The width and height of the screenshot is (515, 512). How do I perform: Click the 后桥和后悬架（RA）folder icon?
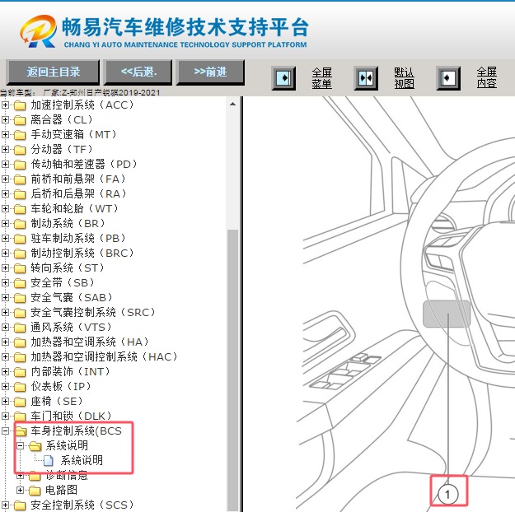[x=20, y=194]
